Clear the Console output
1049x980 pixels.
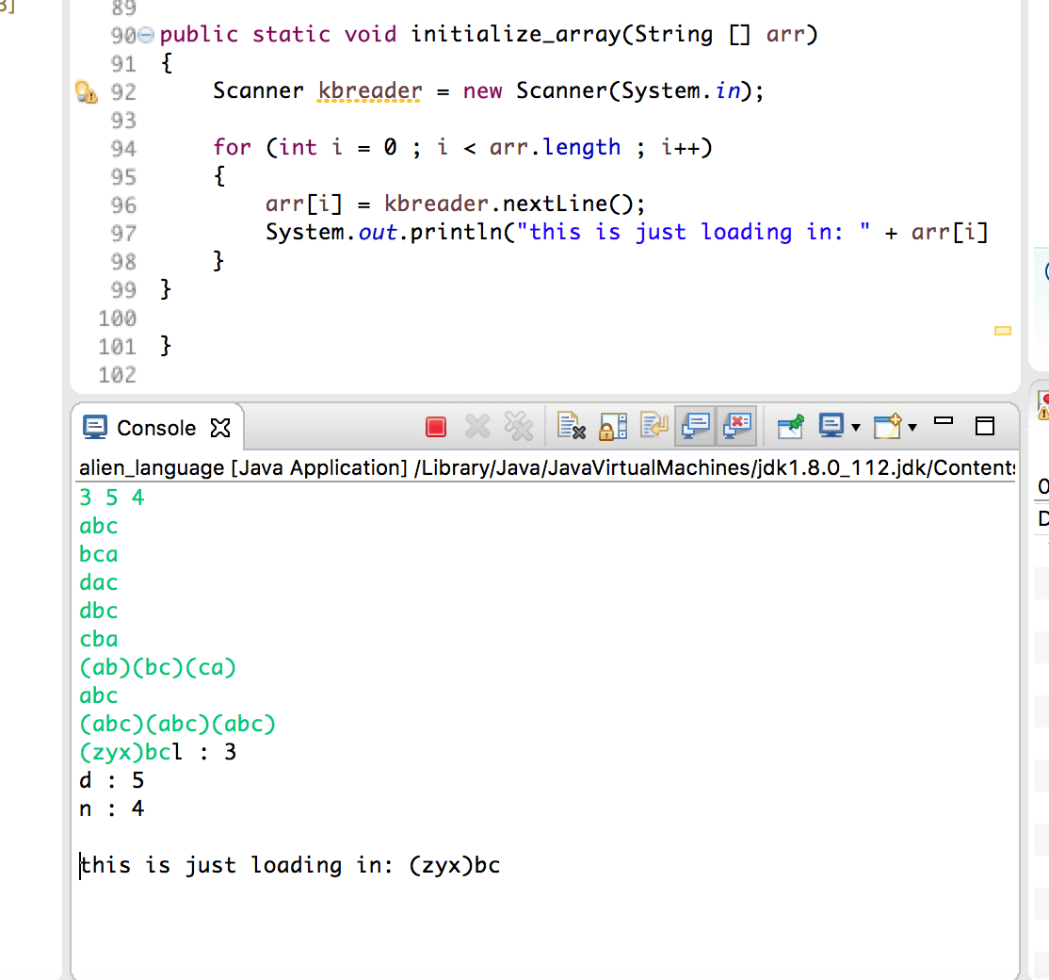click(x=571, y=426)
